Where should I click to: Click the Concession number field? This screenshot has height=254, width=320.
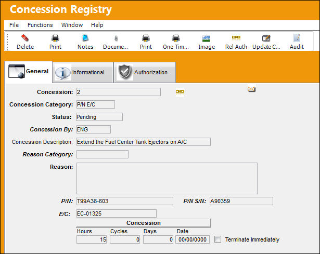(119, 92)
